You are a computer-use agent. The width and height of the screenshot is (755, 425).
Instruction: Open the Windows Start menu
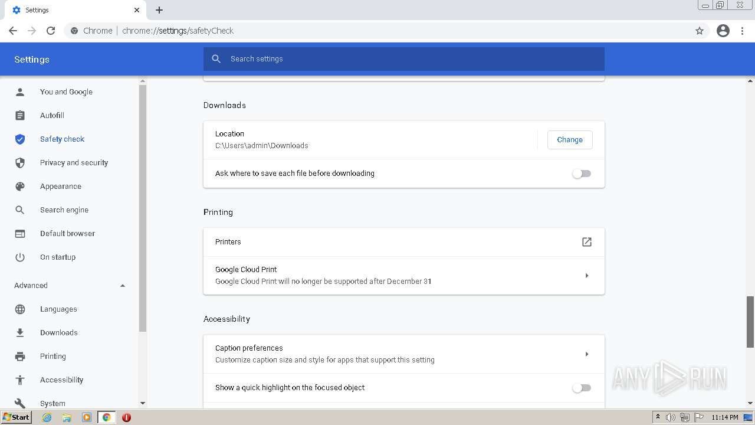point(17,417)
